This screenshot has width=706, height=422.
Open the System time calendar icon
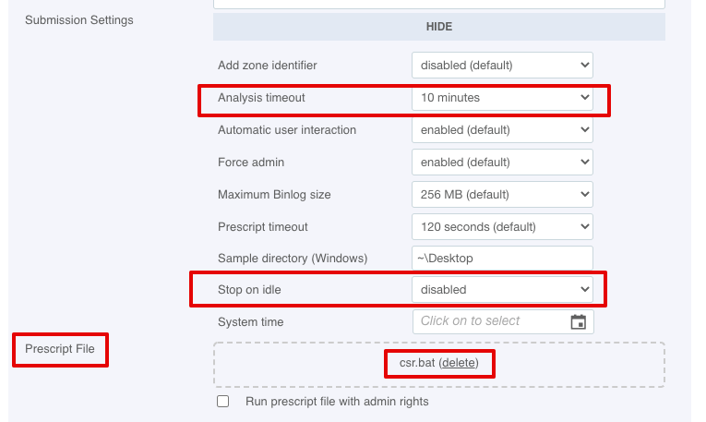[x=578, y=321]
